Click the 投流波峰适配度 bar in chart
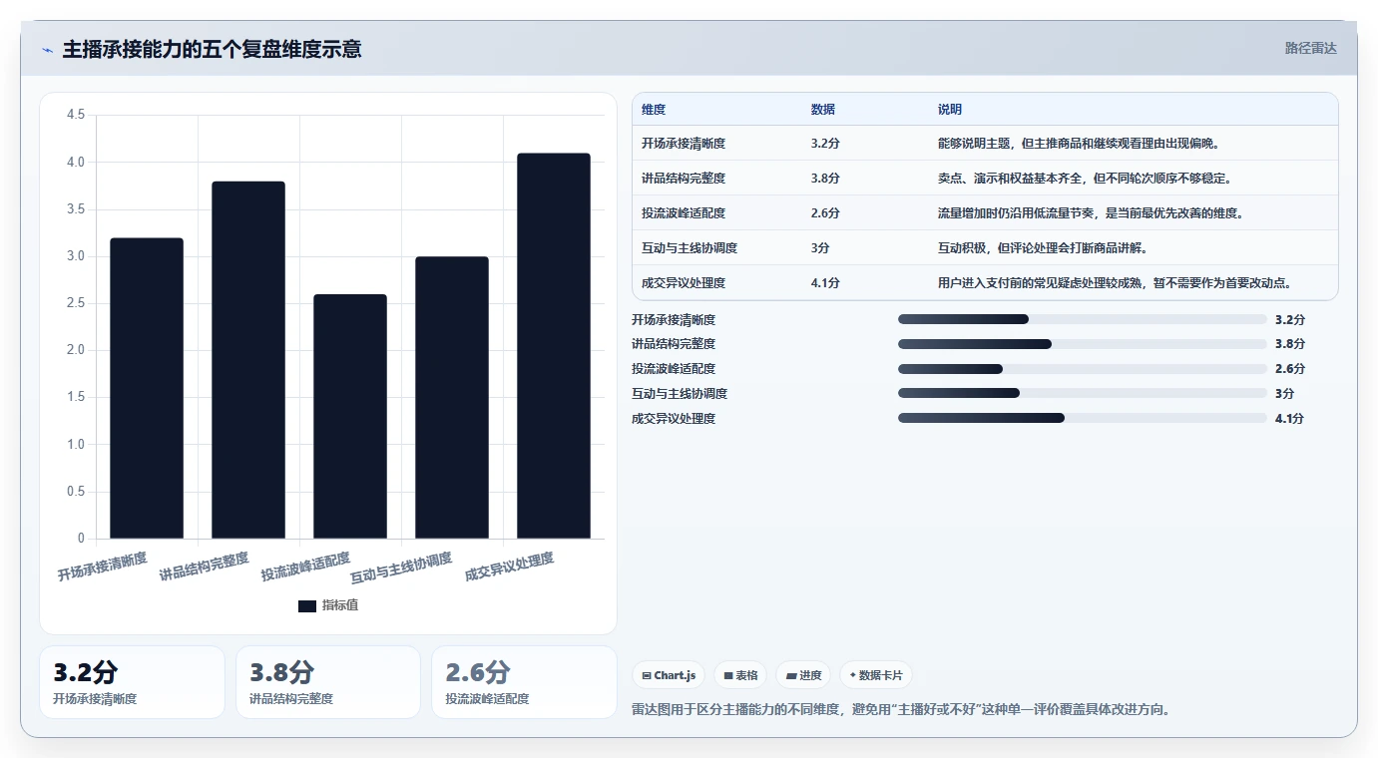Viewport: 1378px width, 758px height. tap(350, 416)
